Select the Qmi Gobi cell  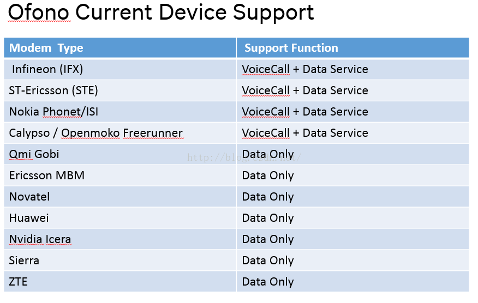point(120,154)
